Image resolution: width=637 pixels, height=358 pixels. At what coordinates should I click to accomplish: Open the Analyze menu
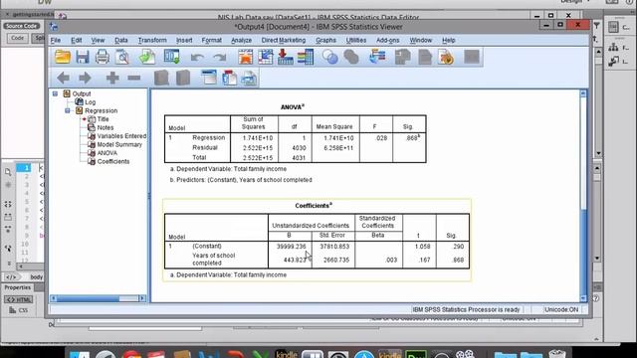pyautogui.click(x=241, y=40)
